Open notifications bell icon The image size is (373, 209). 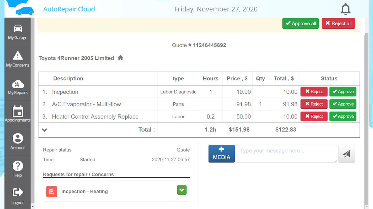tap(345, 9)
